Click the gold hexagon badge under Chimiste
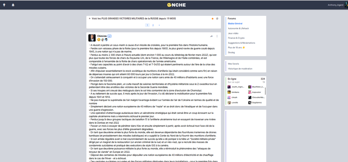This screenshot has height=162, width=348. (99, 40)
